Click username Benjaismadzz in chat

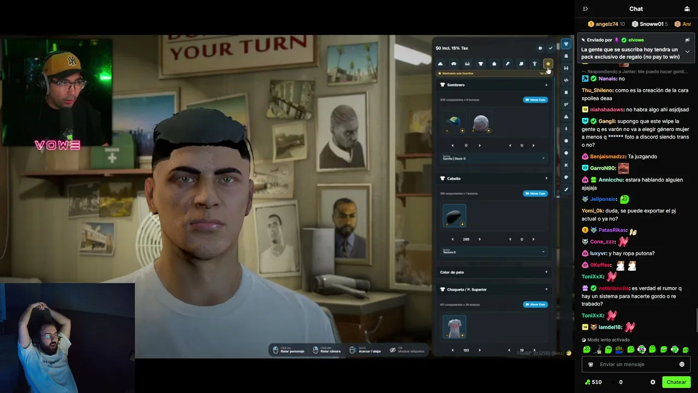pos(607,157)
